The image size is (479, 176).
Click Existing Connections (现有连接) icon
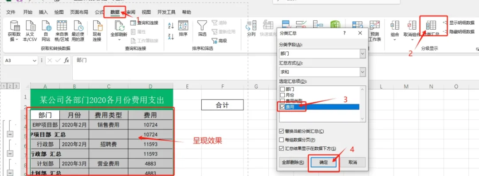point(97,26)
